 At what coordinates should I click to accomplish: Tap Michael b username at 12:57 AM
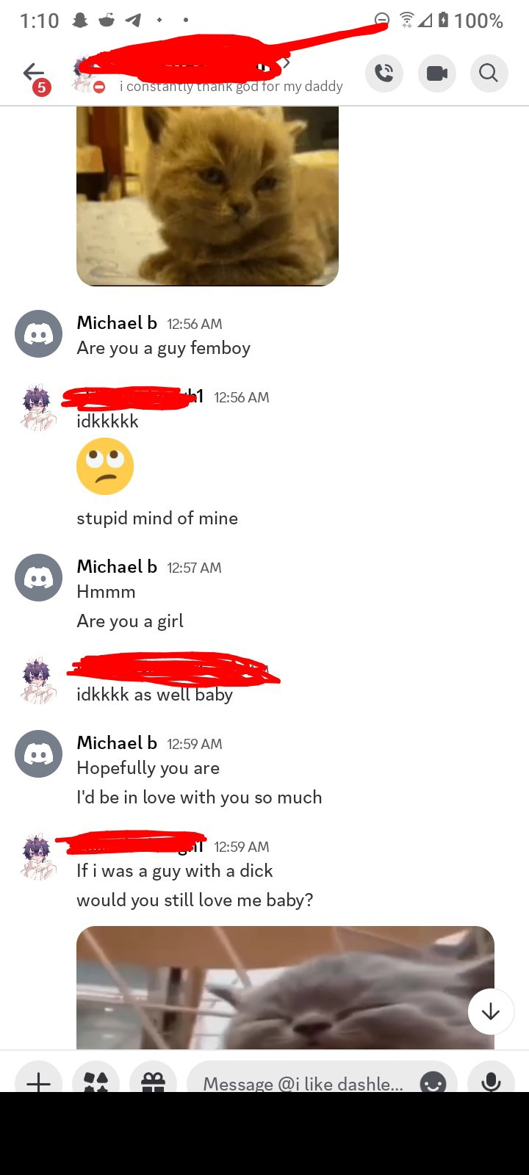pos(117,567)
